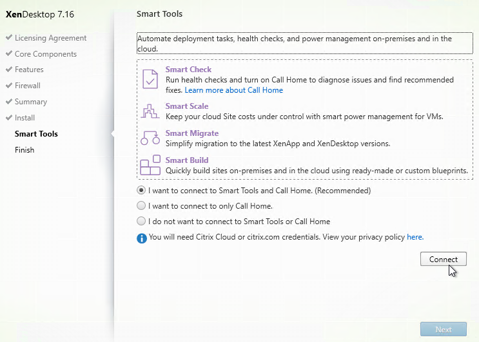Go to Core Components step

[x=46, y=54]
